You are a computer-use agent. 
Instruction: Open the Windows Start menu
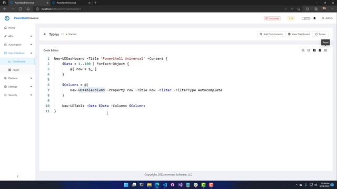pos(126,185)
